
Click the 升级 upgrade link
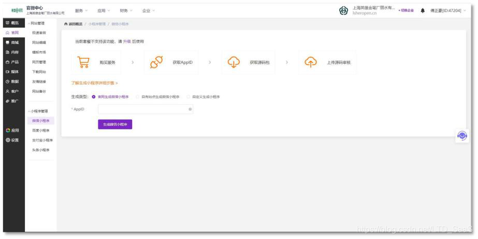[127, 41]
